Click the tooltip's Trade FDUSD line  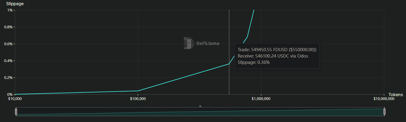click(277, 50)
